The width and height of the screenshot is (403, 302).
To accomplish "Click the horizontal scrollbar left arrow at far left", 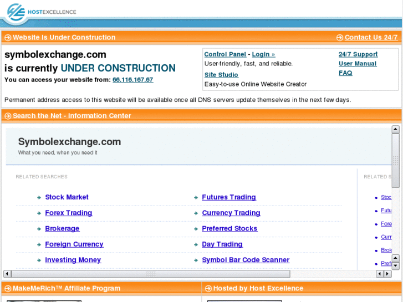I will click(7, 274).
